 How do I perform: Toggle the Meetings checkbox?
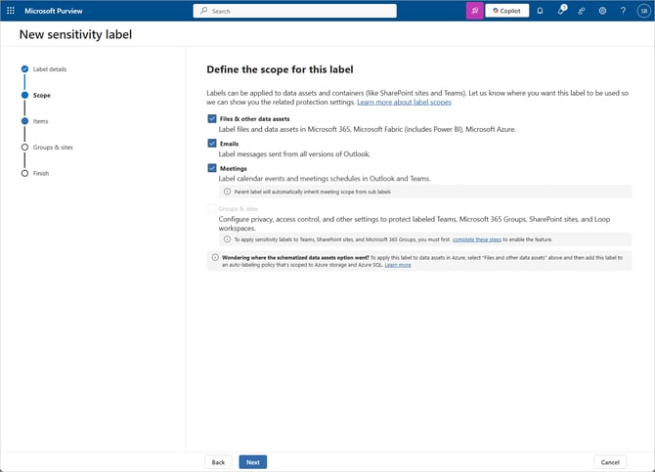[212, 168]
